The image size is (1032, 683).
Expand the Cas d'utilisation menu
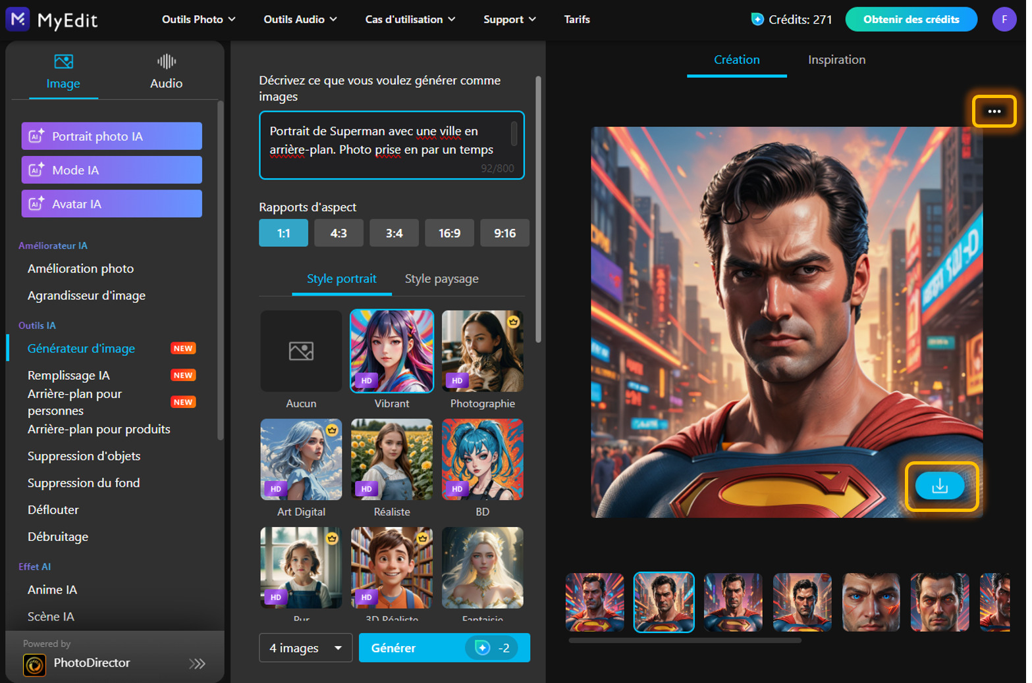click(x=410, y=19)
